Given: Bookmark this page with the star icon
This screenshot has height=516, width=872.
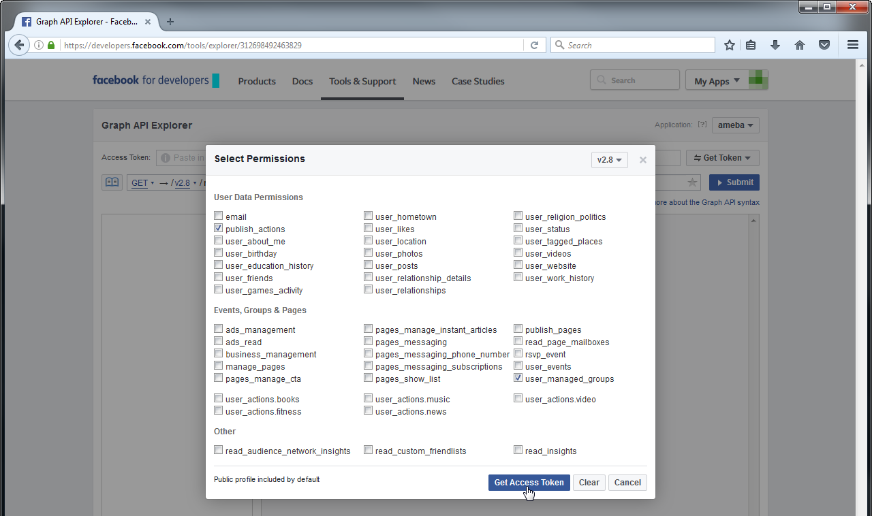Looking at the screenshot, I should click(730, 45).
